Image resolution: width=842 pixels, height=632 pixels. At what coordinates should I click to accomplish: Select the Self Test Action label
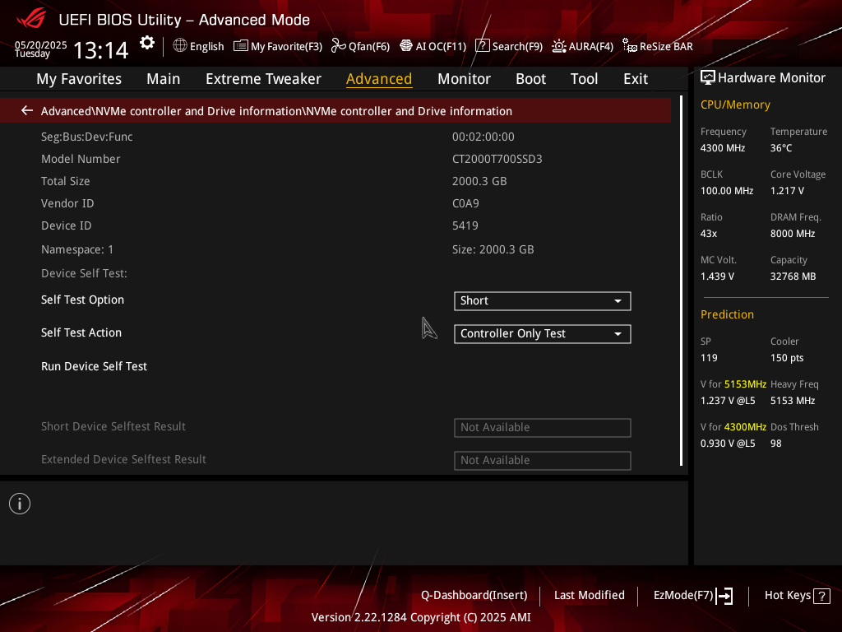click(81, 332)
